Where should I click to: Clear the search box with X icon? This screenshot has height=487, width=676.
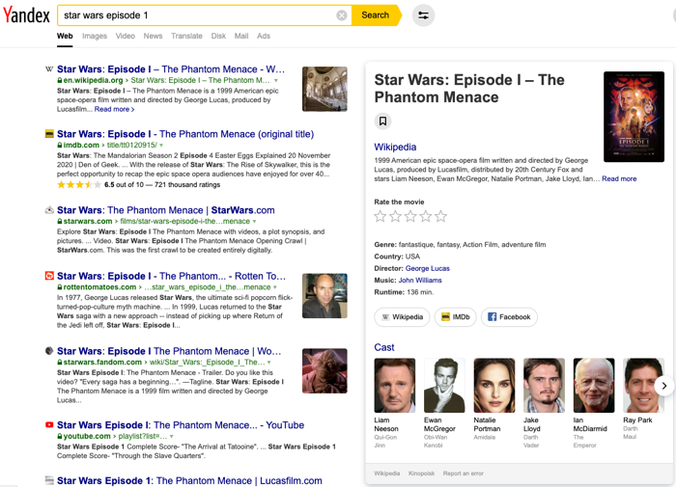342,15
